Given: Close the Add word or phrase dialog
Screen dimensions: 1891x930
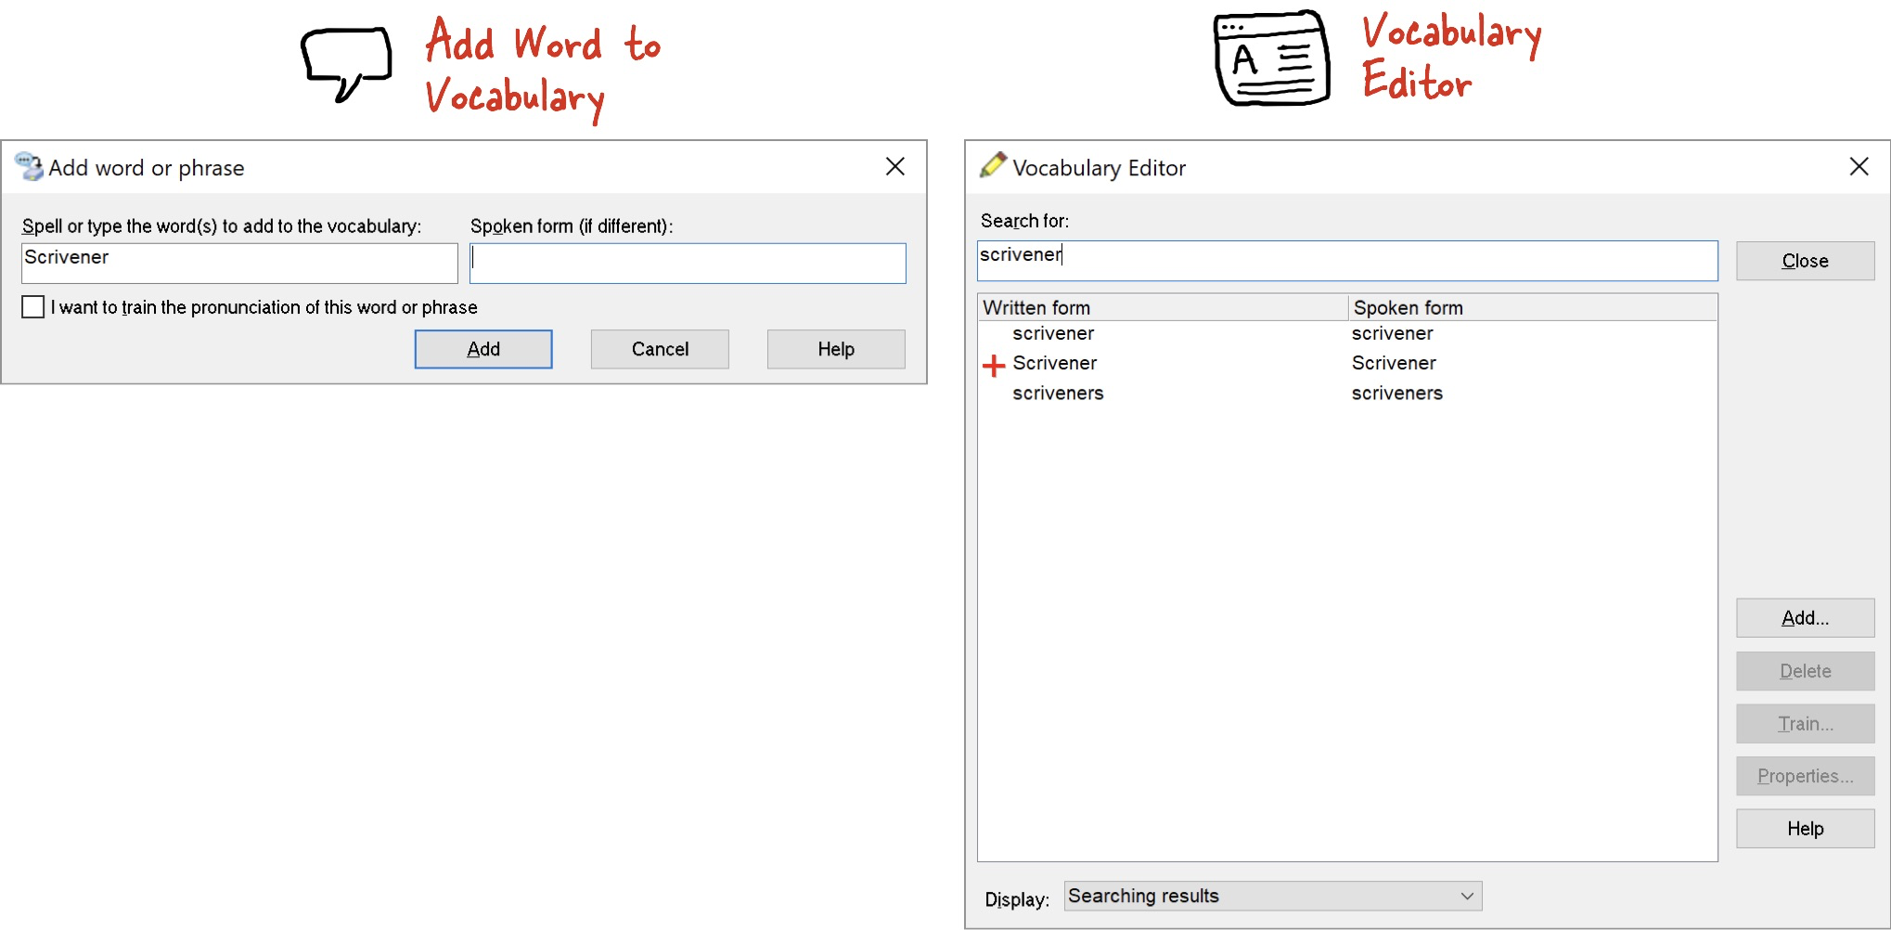Looking at the screenshot, I should (894, 167).
